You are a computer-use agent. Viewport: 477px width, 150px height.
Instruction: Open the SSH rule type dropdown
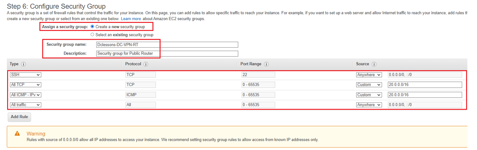click(25, 75)
